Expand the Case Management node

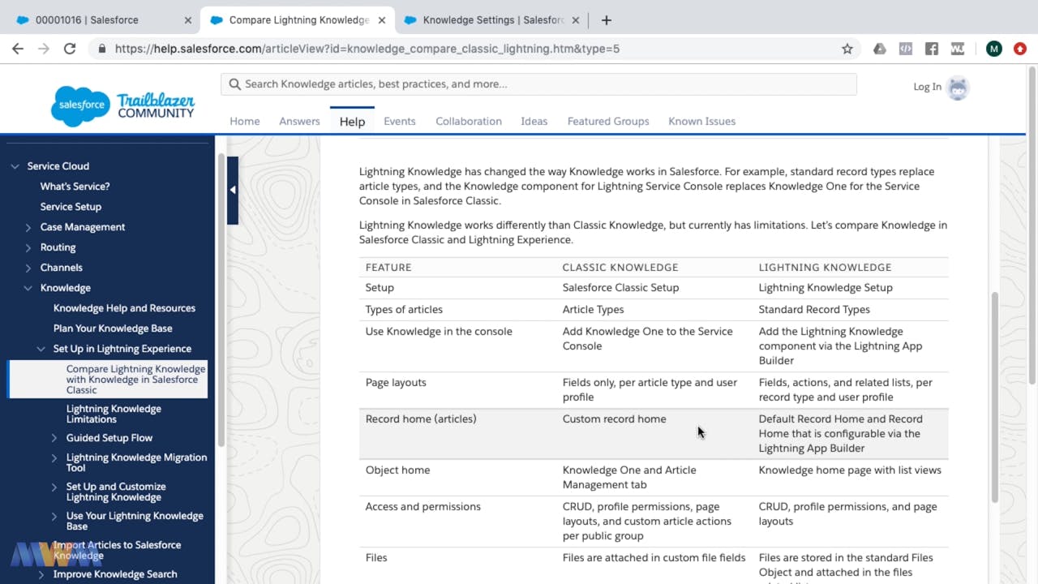click(x=28, y=227)
